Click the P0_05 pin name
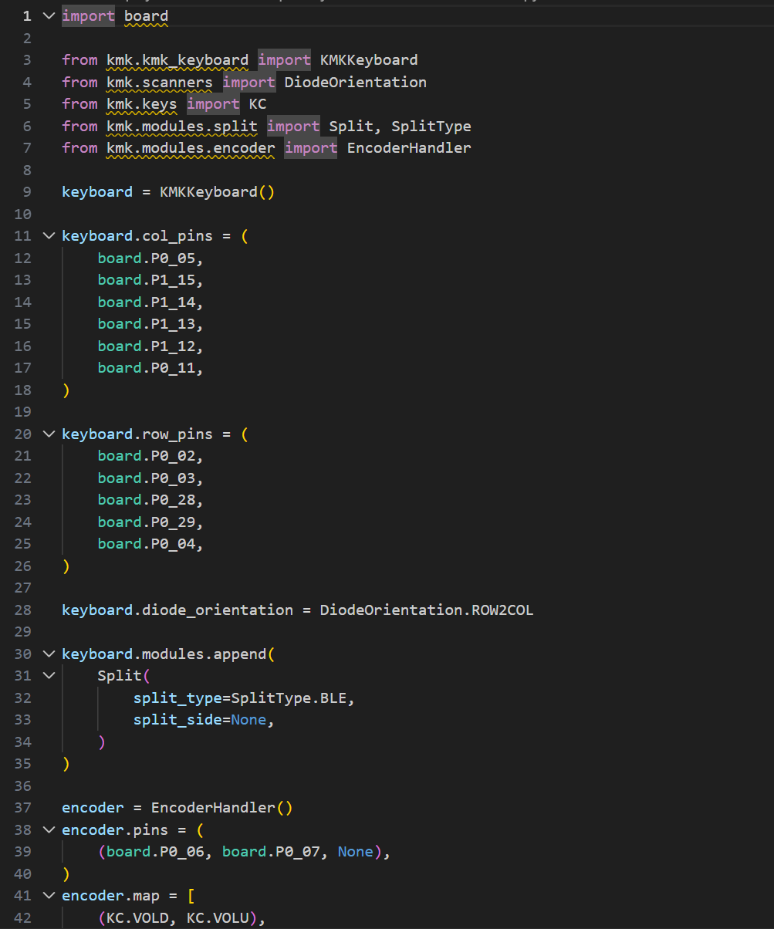Image resolution: width=774 pixels, height=929 pixels. click(x=173, y=258)
